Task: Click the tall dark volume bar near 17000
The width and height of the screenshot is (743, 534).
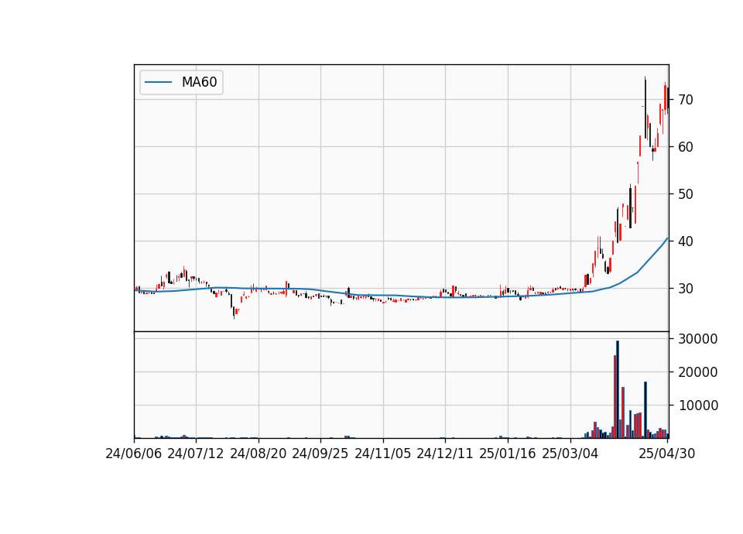Action: click(x=645, y=410)
